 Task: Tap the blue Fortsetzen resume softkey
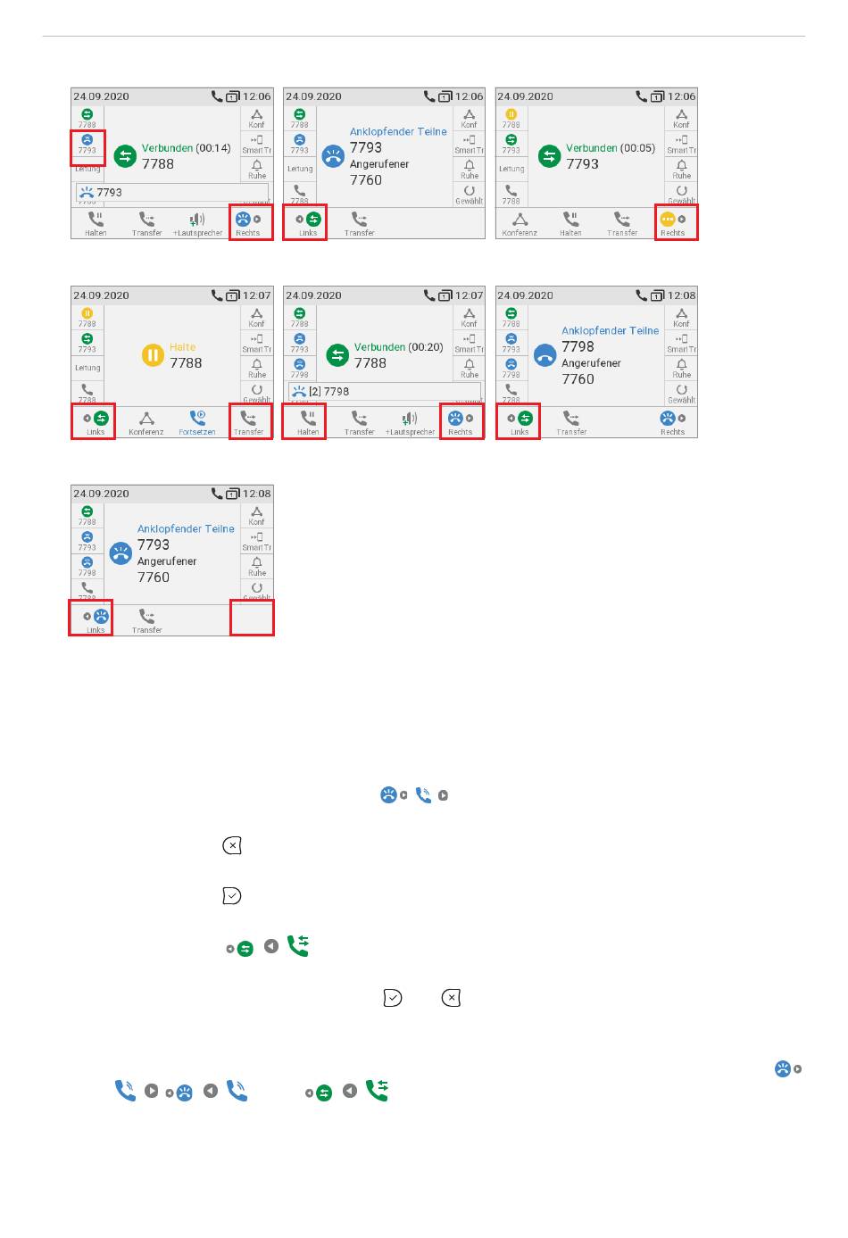coord(197,422)
